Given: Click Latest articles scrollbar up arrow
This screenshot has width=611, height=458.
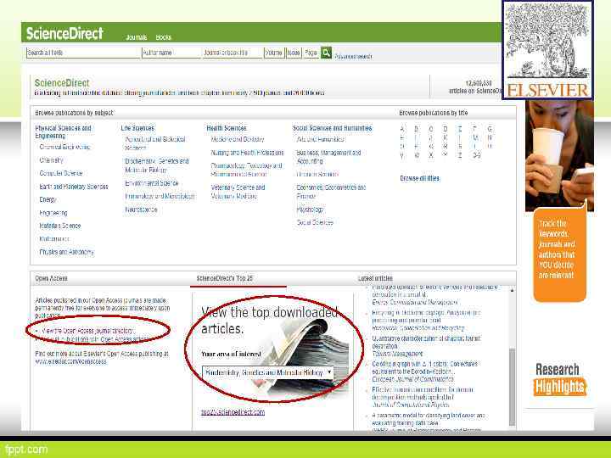Looking at the screenshot, I should [512, 291].
